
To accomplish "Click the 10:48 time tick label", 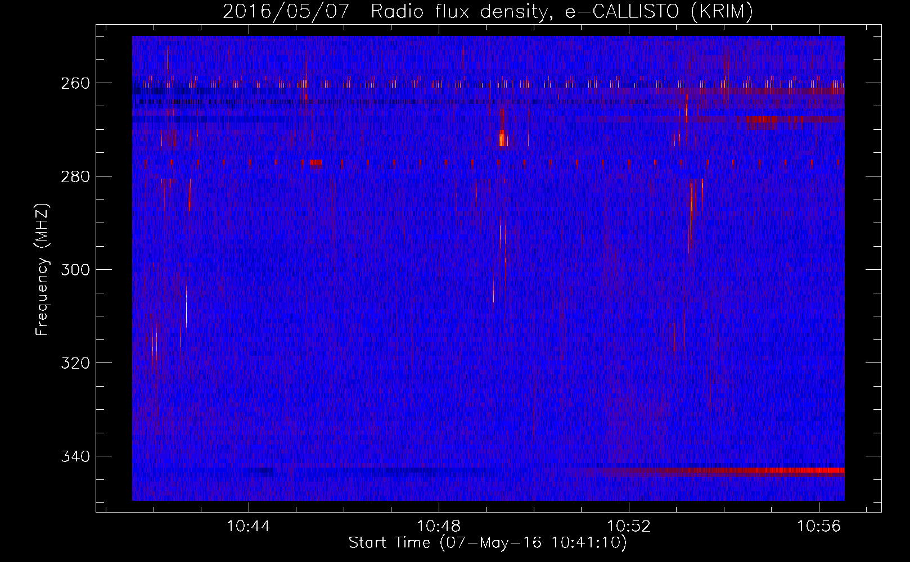I will [x=439, y=527].
